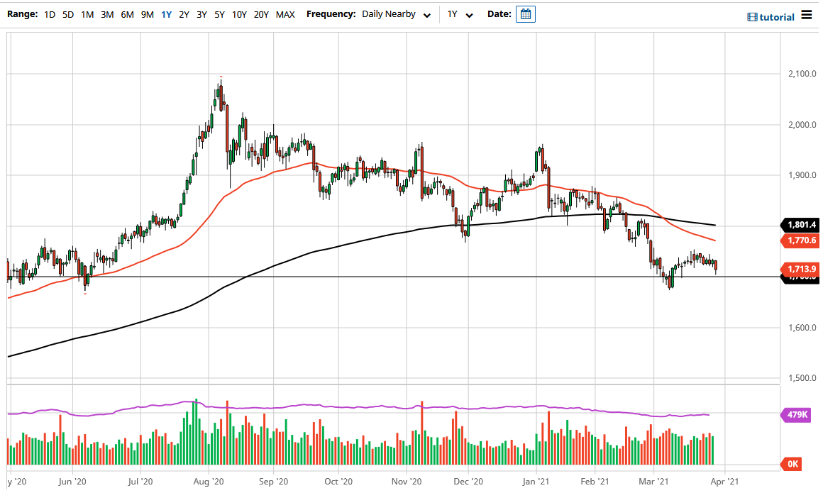Click the Feb '21 date axis label
823x493 pixels.
coord(595,482)
